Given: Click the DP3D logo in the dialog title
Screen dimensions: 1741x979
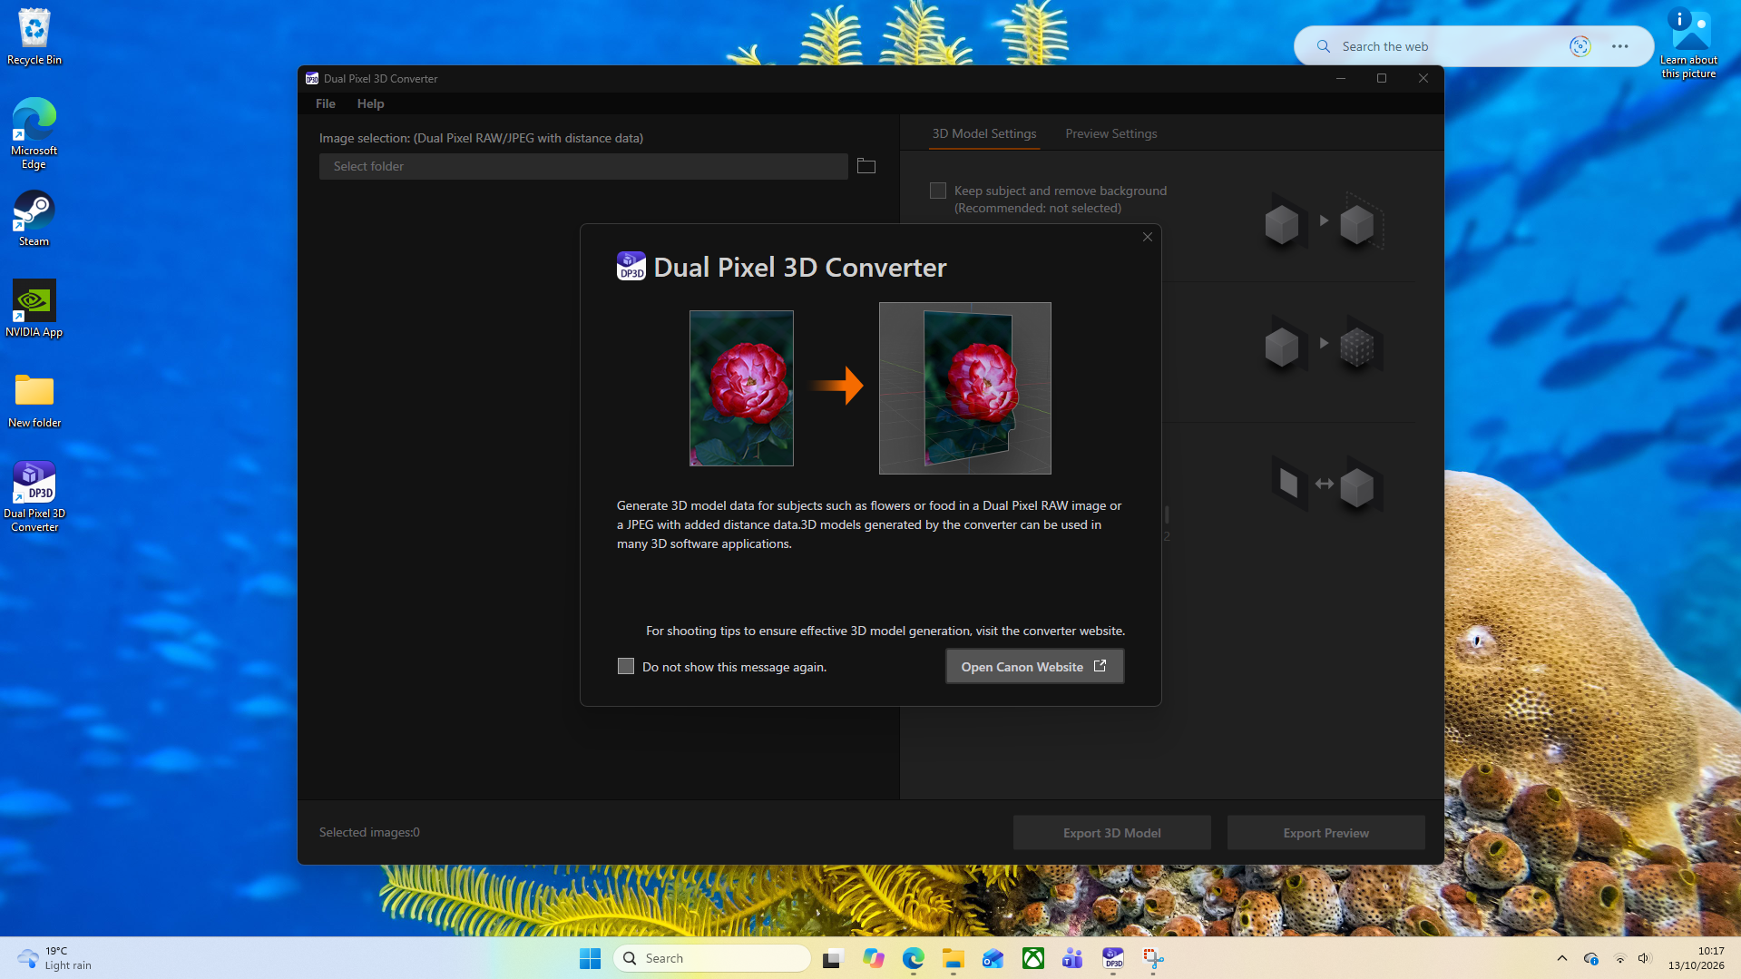Looking at the screenshot, I should pyautogui.click(x=631, y=266).
